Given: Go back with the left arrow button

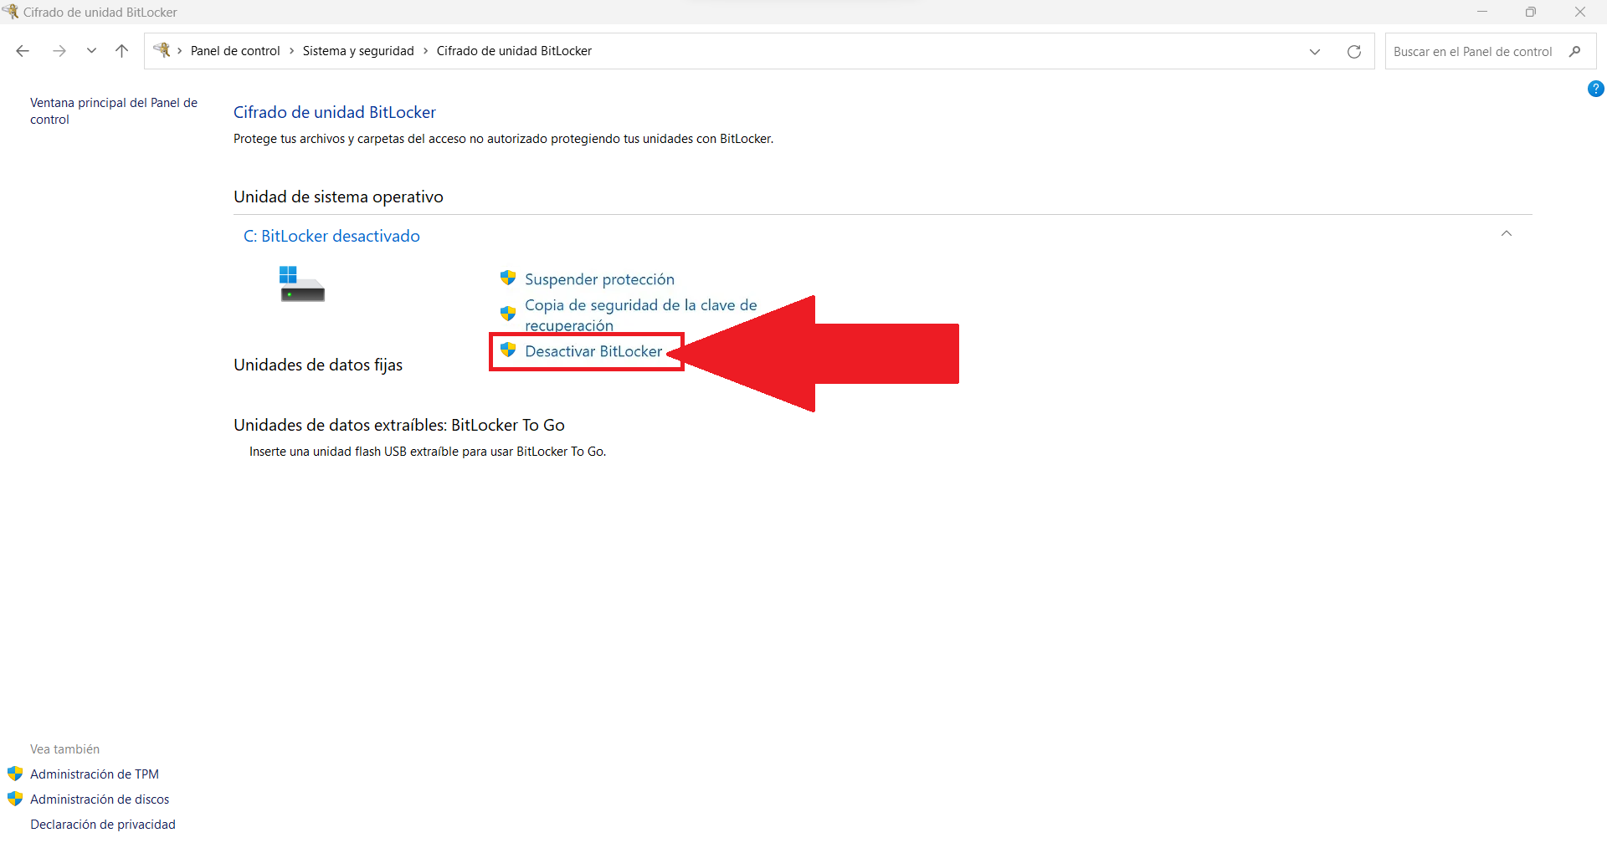Looking at the screenshot, I should pyautogui.click(x=23, y=51).
